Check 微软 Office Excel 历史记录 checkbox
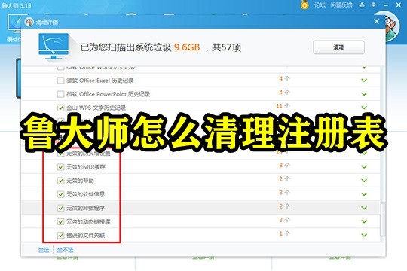The width and height of the screenshot is (407, 271). (x=60, y=81)
